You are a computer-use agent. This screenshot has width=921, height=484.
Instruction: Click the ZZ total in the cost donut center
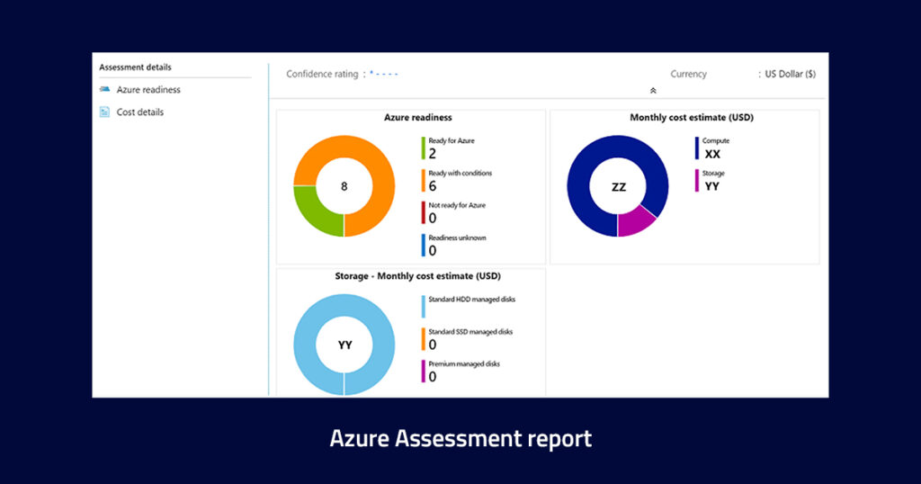619,187
